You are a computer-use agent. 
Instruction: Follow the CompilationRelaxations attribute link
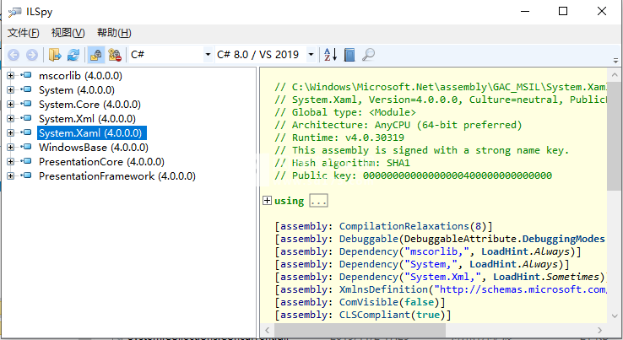[x=404, y=226]
